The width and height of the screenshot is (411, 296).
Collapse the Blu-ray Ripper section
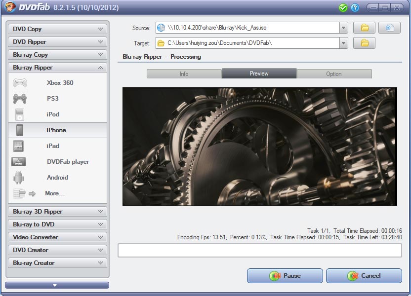coord(57,68)
